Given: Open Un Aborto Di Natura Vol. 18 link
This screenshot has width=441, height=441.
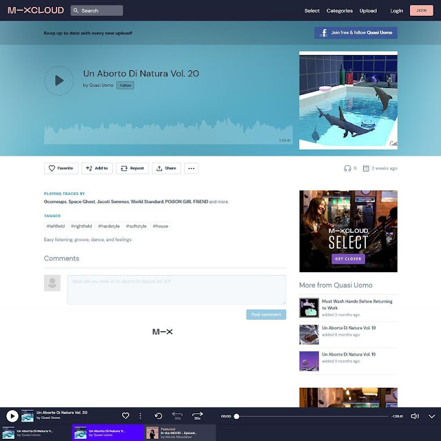Looking at the screenshot, I should tap(349, 354).
